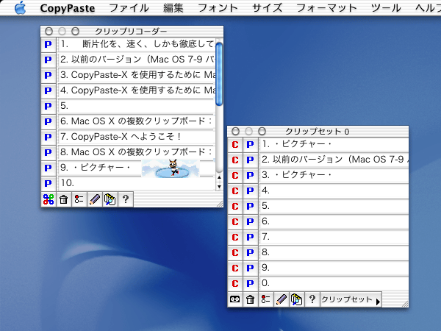
Task: Open the 編集 menu
Action: (173, 8)
